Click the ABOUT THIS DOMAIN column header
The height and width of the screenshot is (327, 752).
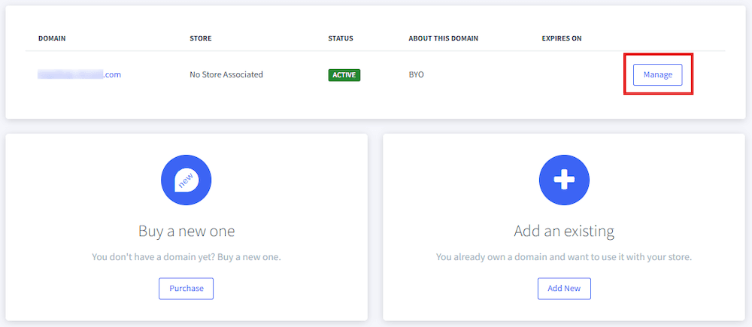[444, 38]
